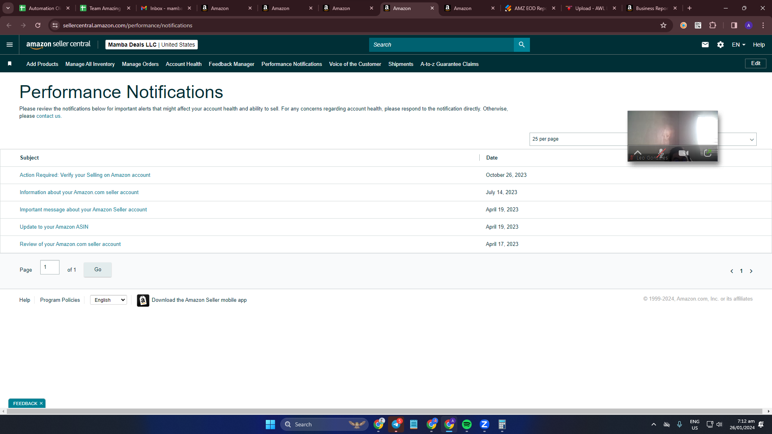Viewport: 772px width, 434px height.
Task: Open the tab search dropdown arrow
Action: (x=8, y=8)
